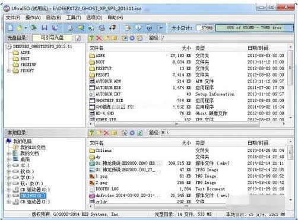Open the Info toolbar icon
The height and width of the screenshot is (220, 298).
(138, 28)
